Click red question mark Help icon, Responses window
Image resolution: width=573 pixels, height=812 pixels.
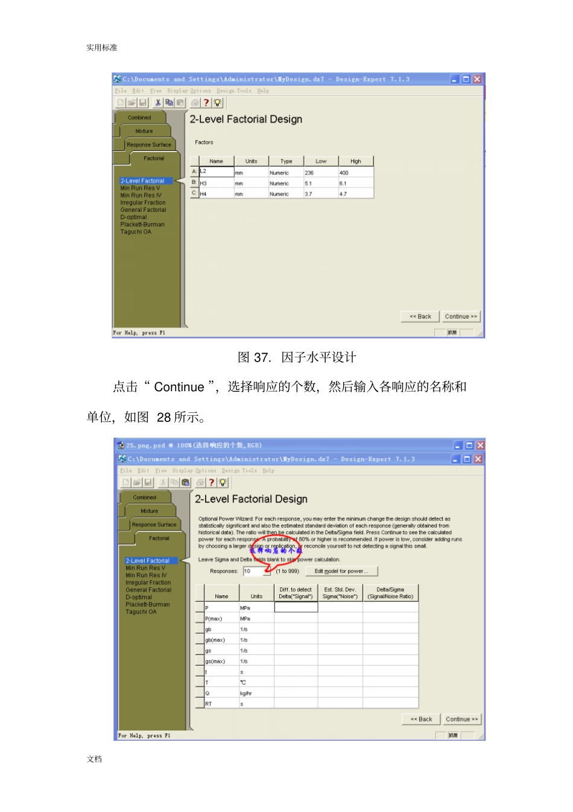(x=212, y=482)
